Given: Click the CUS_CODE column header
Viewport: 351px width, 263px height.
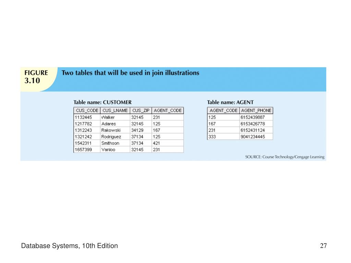Looking at the screenshot, I should 87,111.
